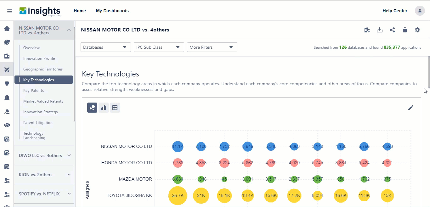Image resolution: width=430 pixels, height=207 pixels.
Task: Open the Help Center
Action: [x=395, y=10]
